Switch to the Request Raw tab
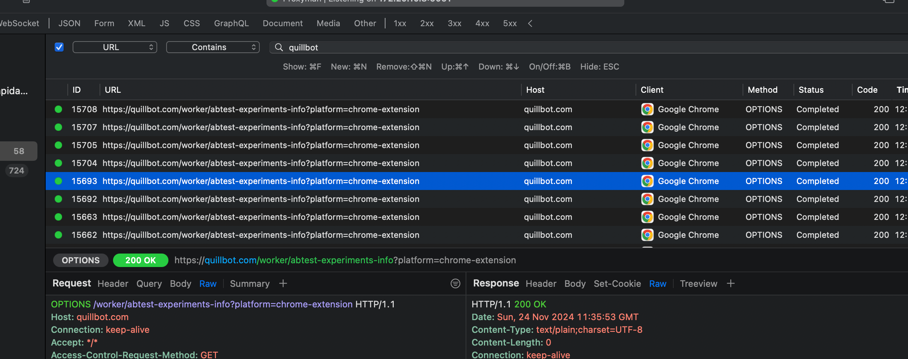The width and height of the screenshot is (908, 359). 208,283
